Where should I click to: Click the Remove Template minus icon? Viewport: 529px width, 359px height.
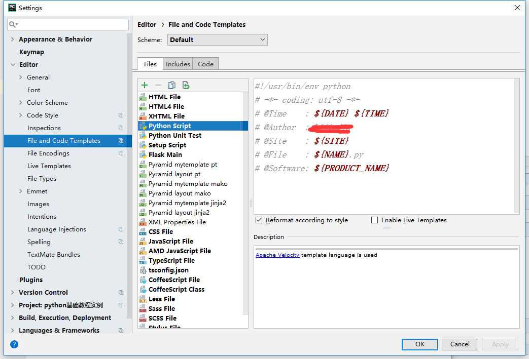[x=158, y=85]
